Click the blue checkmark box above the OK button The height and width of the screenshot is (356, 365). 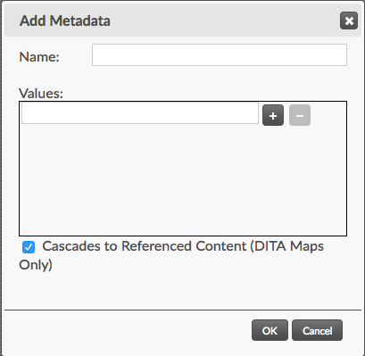tap(29, 247)
